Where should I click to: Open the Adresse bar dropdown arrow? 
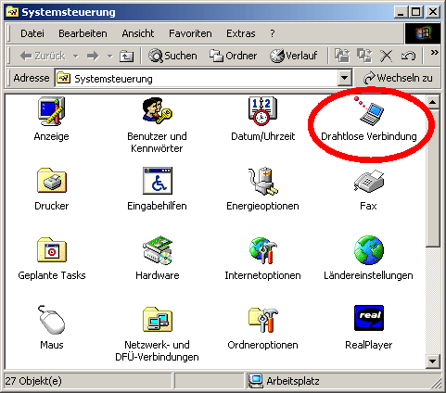tap(344, 78)
